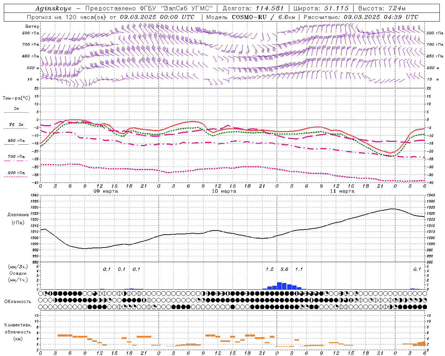The width and height of the screenshot is (445, 356).
Task: Select the 1.2 precipitation amount
Action: pyautogui.click(x=269, y=269)
